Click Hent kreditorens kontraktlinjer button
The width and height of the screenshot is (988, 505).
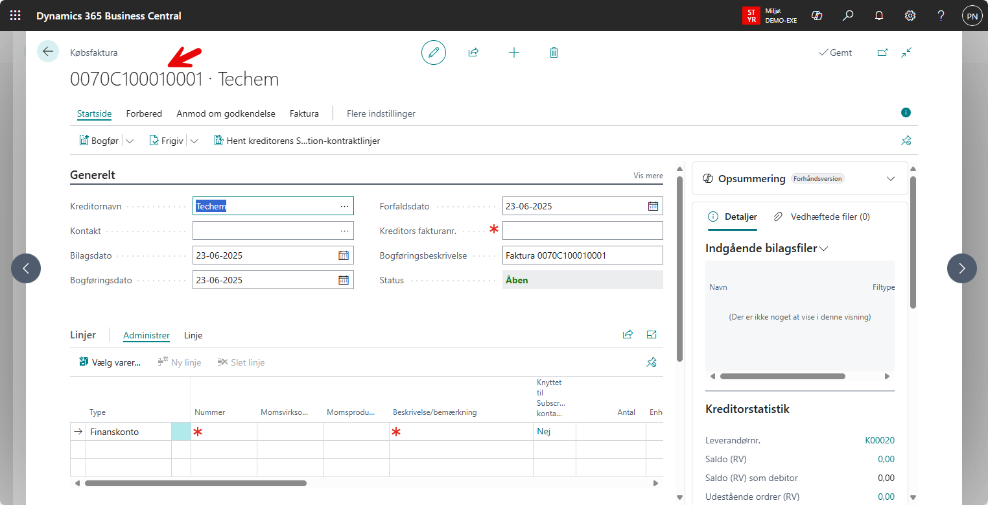coord(297,141)
